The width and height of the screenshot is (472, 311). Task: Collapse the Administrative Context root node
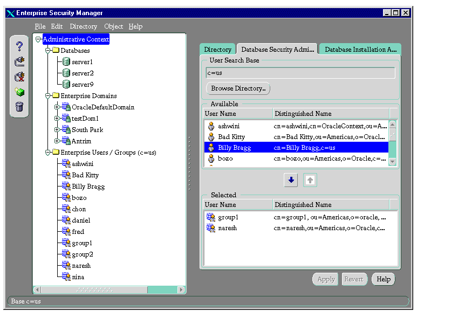pyautogui.click(x=38, y=39)
